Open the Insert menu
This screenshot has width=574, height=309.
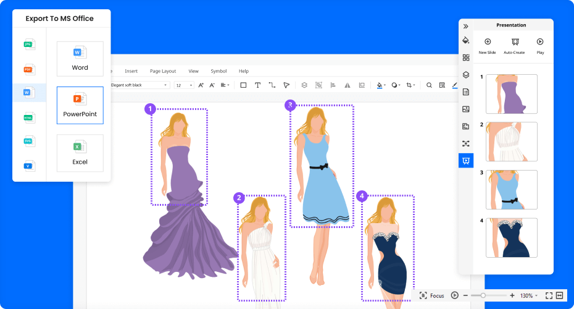click(131, 71)
